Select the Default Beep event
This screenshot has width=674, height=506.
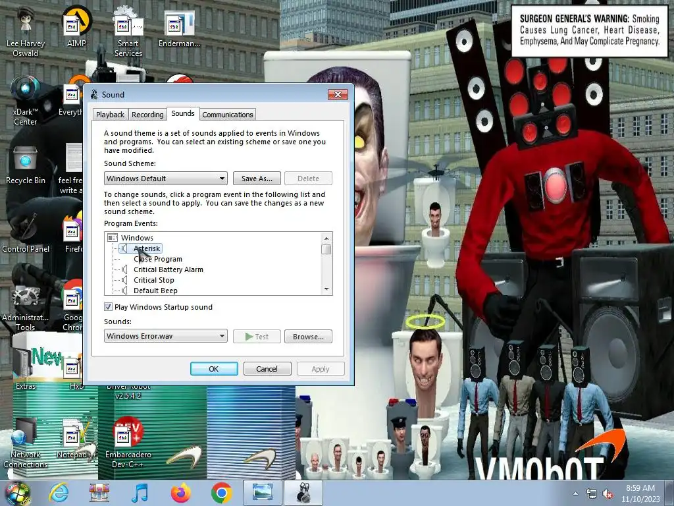click(155, 291)
